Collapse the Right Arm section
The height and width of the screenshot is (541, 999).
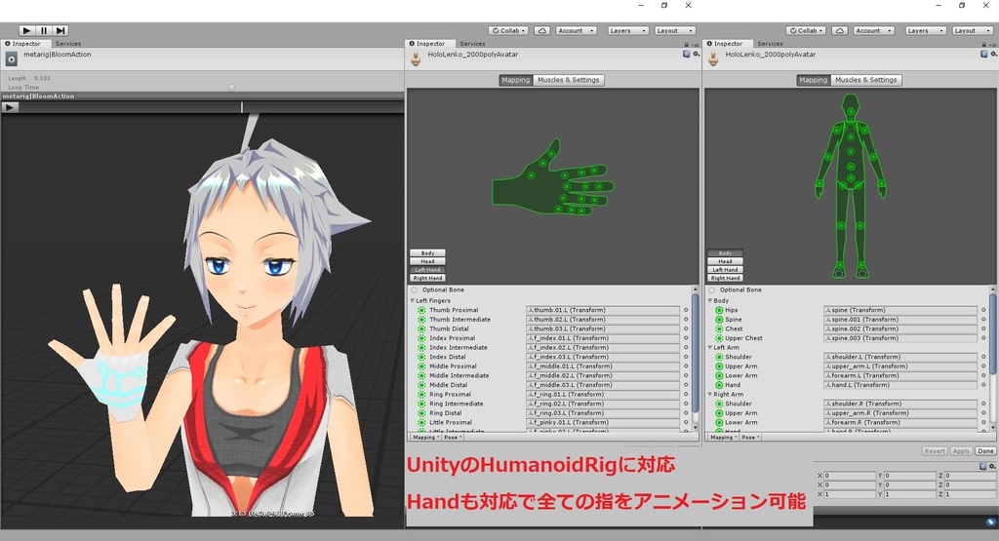(x=710, y=395)
